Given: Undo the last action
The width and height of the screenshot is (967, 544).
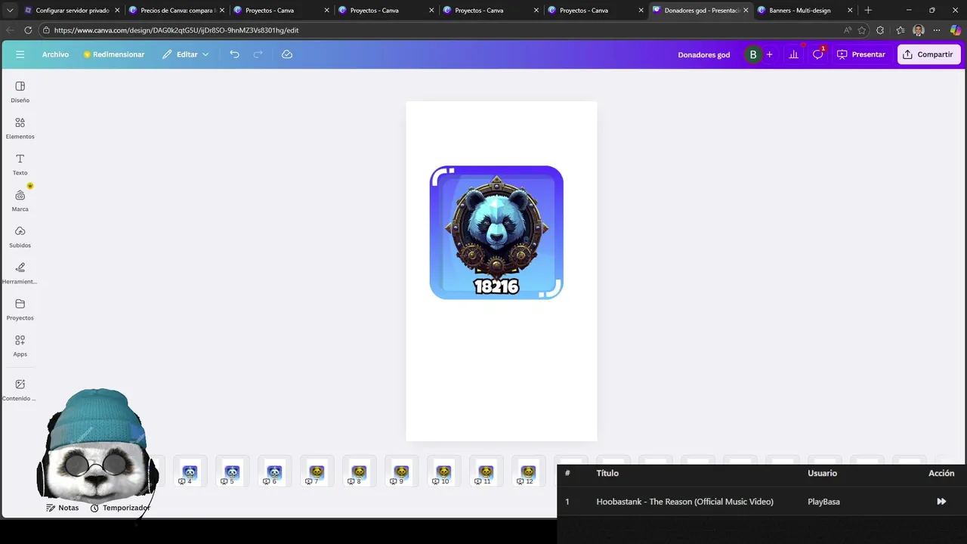Looking at the screenshot, I should click(x=234, y=54).
